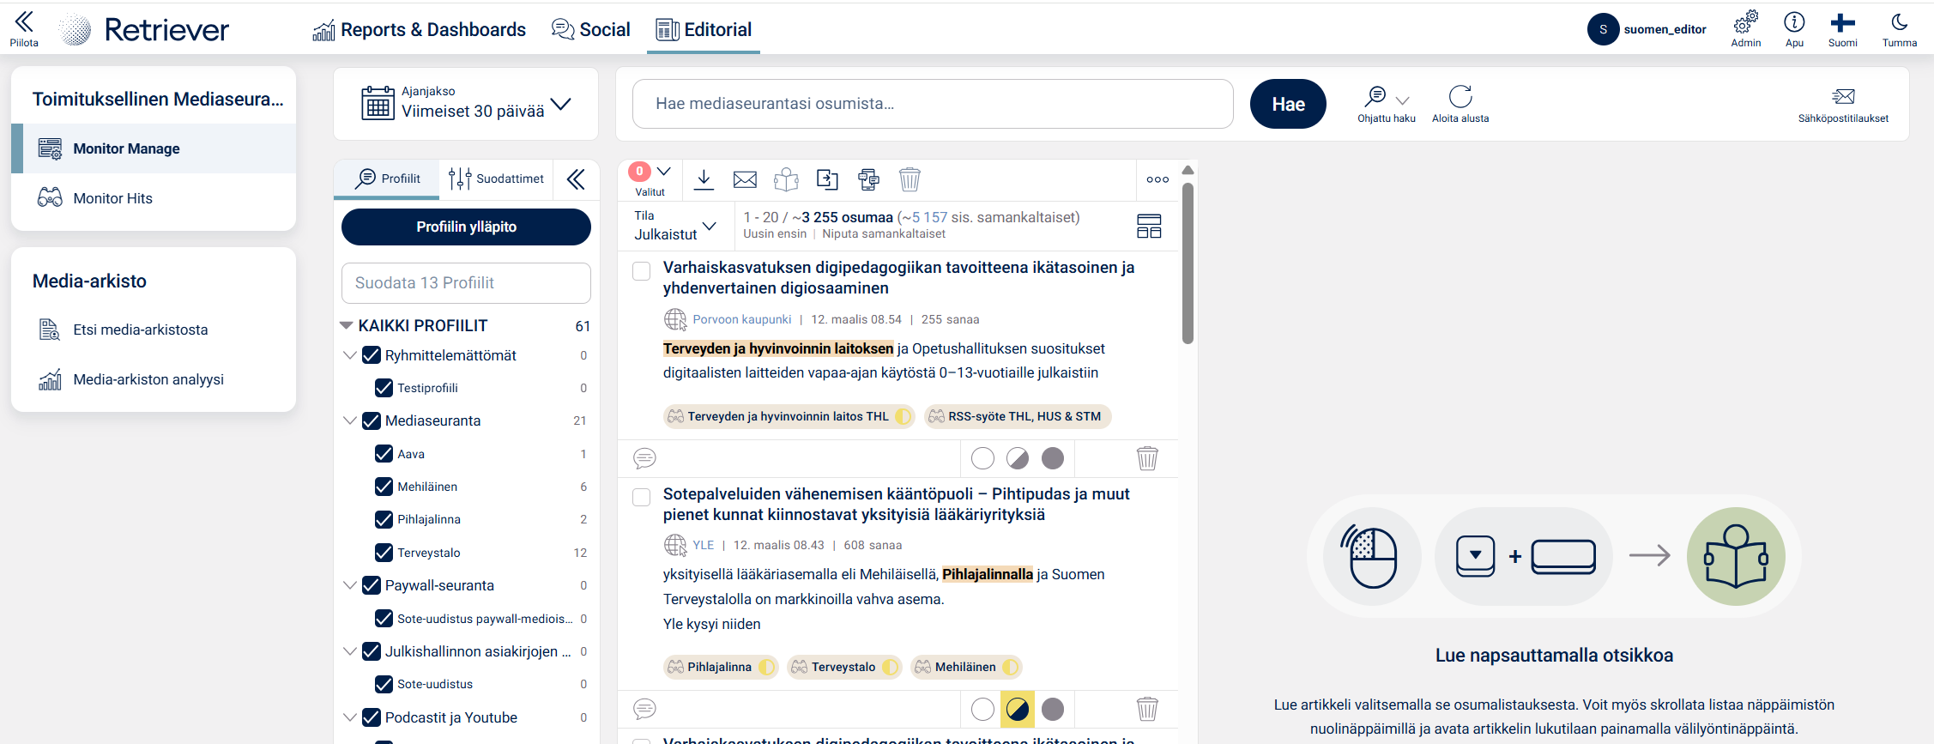Uncheck the Terveystalo profile checkbox
Screen dimensions: 1934x744
click(x=384, y=553)
